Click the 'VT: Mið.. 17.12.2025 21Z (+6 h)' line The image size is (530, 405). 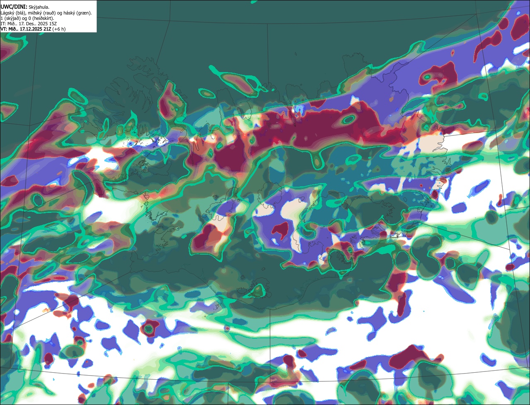pos(33,29)
